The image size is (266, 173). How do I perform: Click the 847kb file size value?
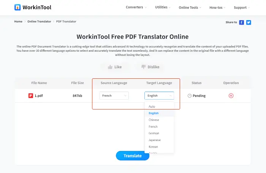78,96
